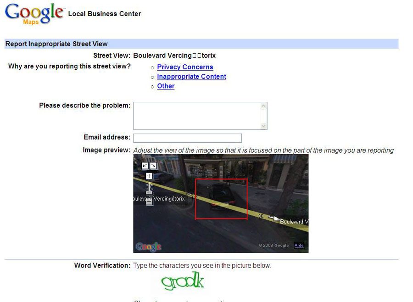The image size is (413, 302).
Task: Click the green captcha word image
Action: click(183, 281)
